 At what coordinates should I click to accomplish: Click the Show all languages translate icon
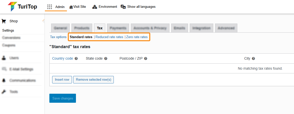123,7
